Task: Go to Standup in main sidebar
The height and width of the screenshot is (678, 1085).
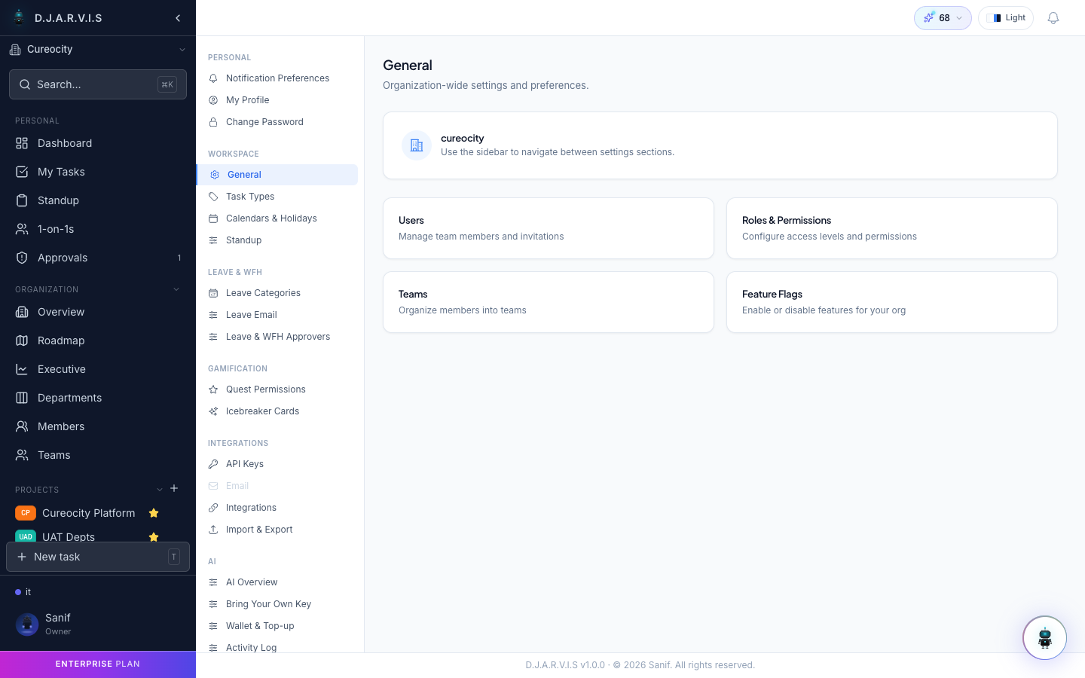Action: pyautogui.click(x=98, y=200)
